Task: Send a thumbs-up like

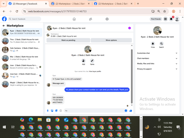Action: point(131,111)
